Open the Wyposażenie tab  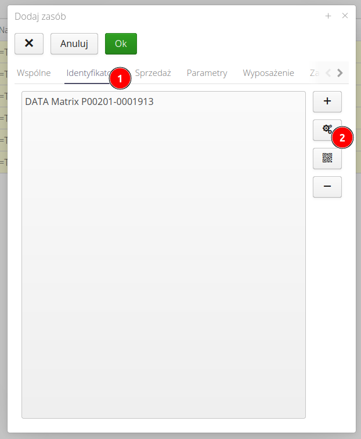(268, 73)
